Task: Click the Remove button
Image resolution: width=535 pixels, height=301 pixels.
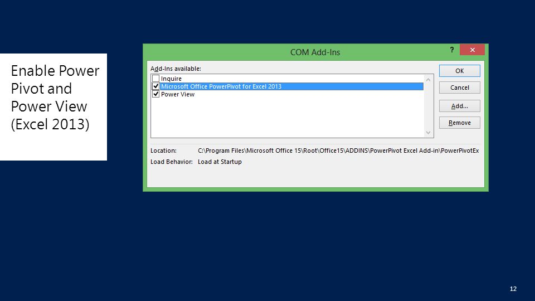Action: pos(459,123)
